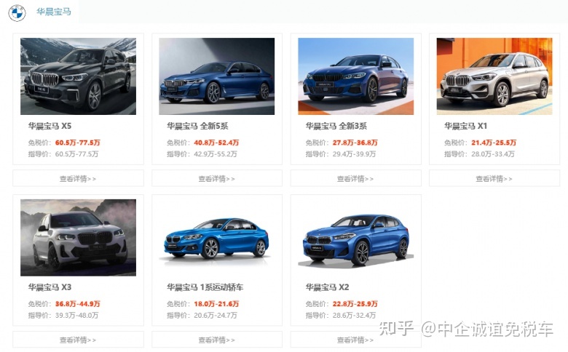Screen dimensions: 568x352
Task: Click 查看详情 under 全新5系
Action: 216,178
